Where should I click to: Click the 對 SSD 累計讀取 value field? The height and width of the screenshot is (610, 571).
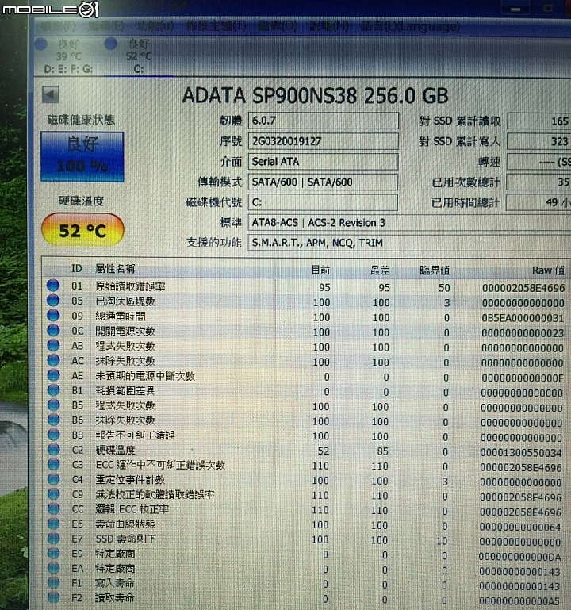point(538,121)
